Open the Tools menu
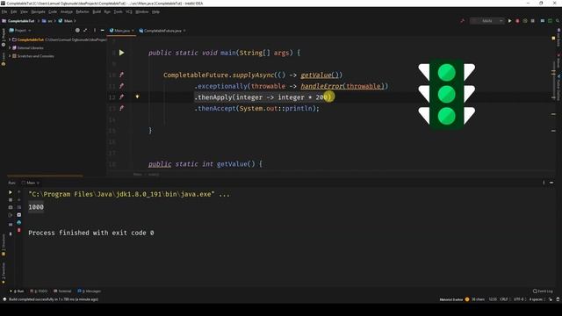This screenshot has height=316, width=562. (118, 11)
